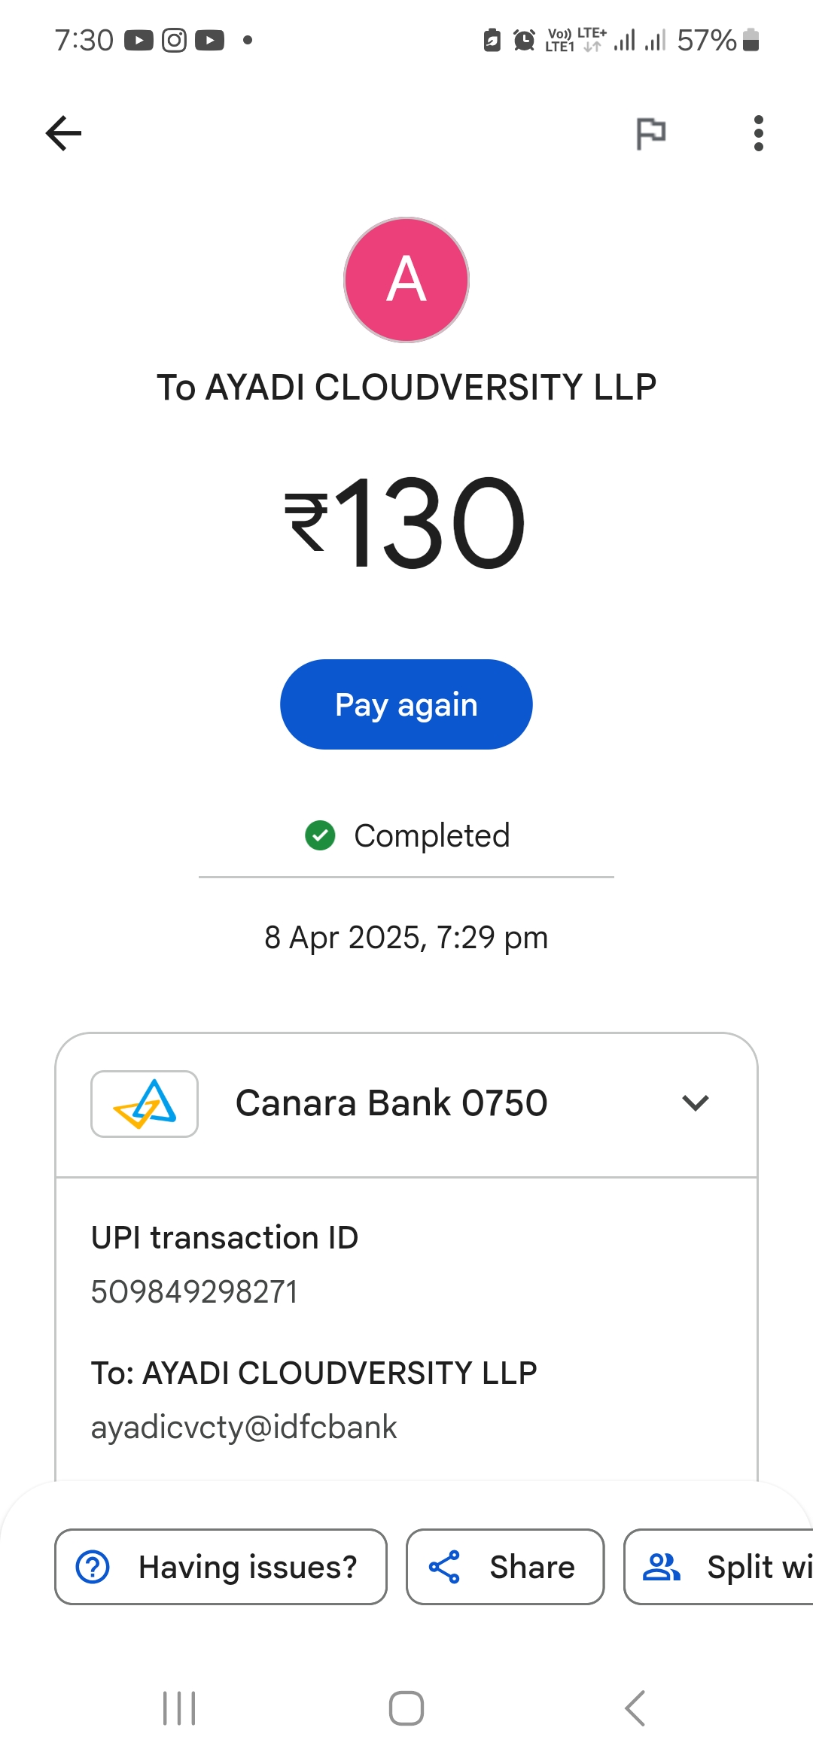Open Android recent apps navigation button

[179, 1708]
